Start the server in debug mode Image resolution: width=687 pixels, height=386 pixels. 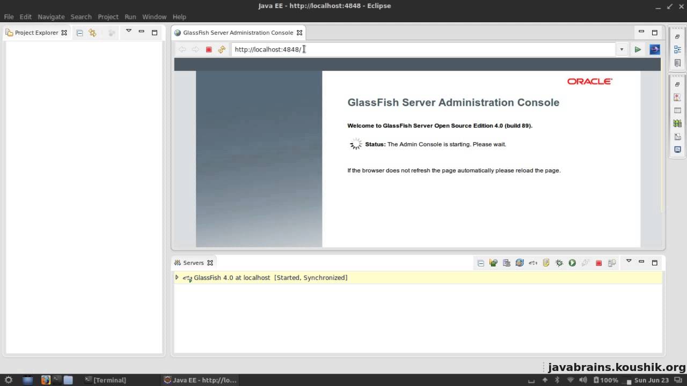click(559, 263)
